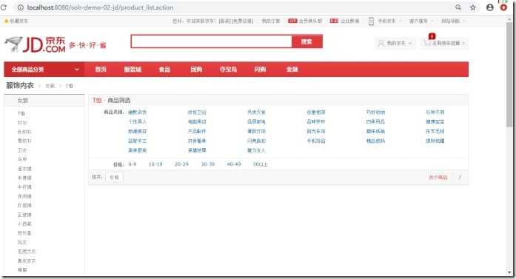Click 半身裙 in 女装 sidebar
Screen dimensions: 516x279
(24, 178)
